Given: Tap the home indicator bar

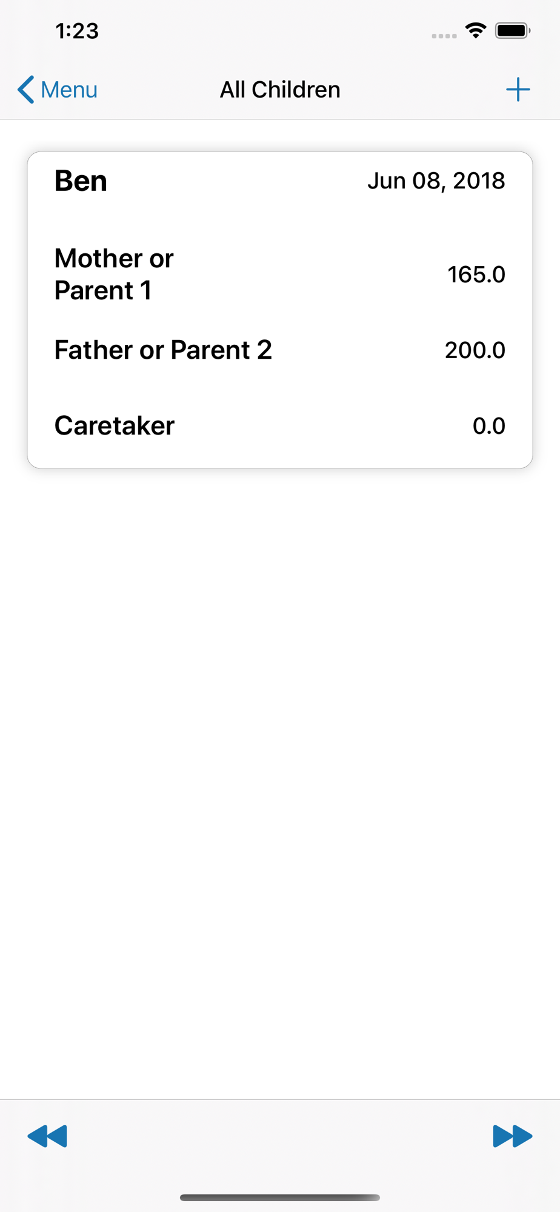Looking at the screenshot, I should (280, 1197).
